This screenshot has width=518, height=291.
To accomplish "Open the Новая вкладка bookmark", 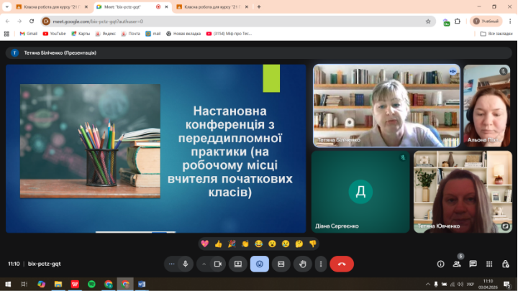I will (183, 34).
